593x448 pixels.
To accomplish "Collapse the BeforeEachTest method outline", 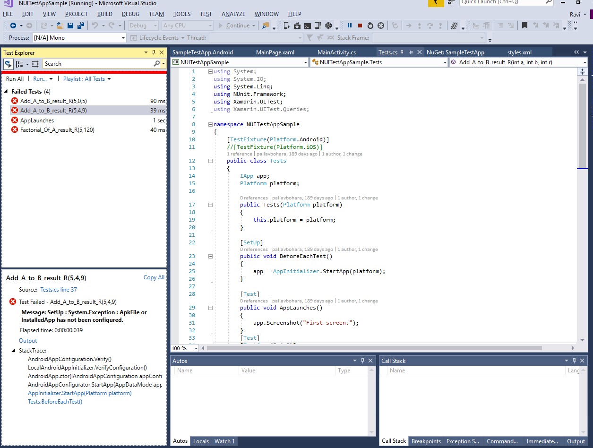I will click(x=210, y=256).
